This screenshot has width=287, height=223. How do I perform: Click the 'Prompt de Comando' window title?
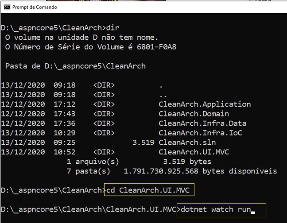tap(35, 7)
